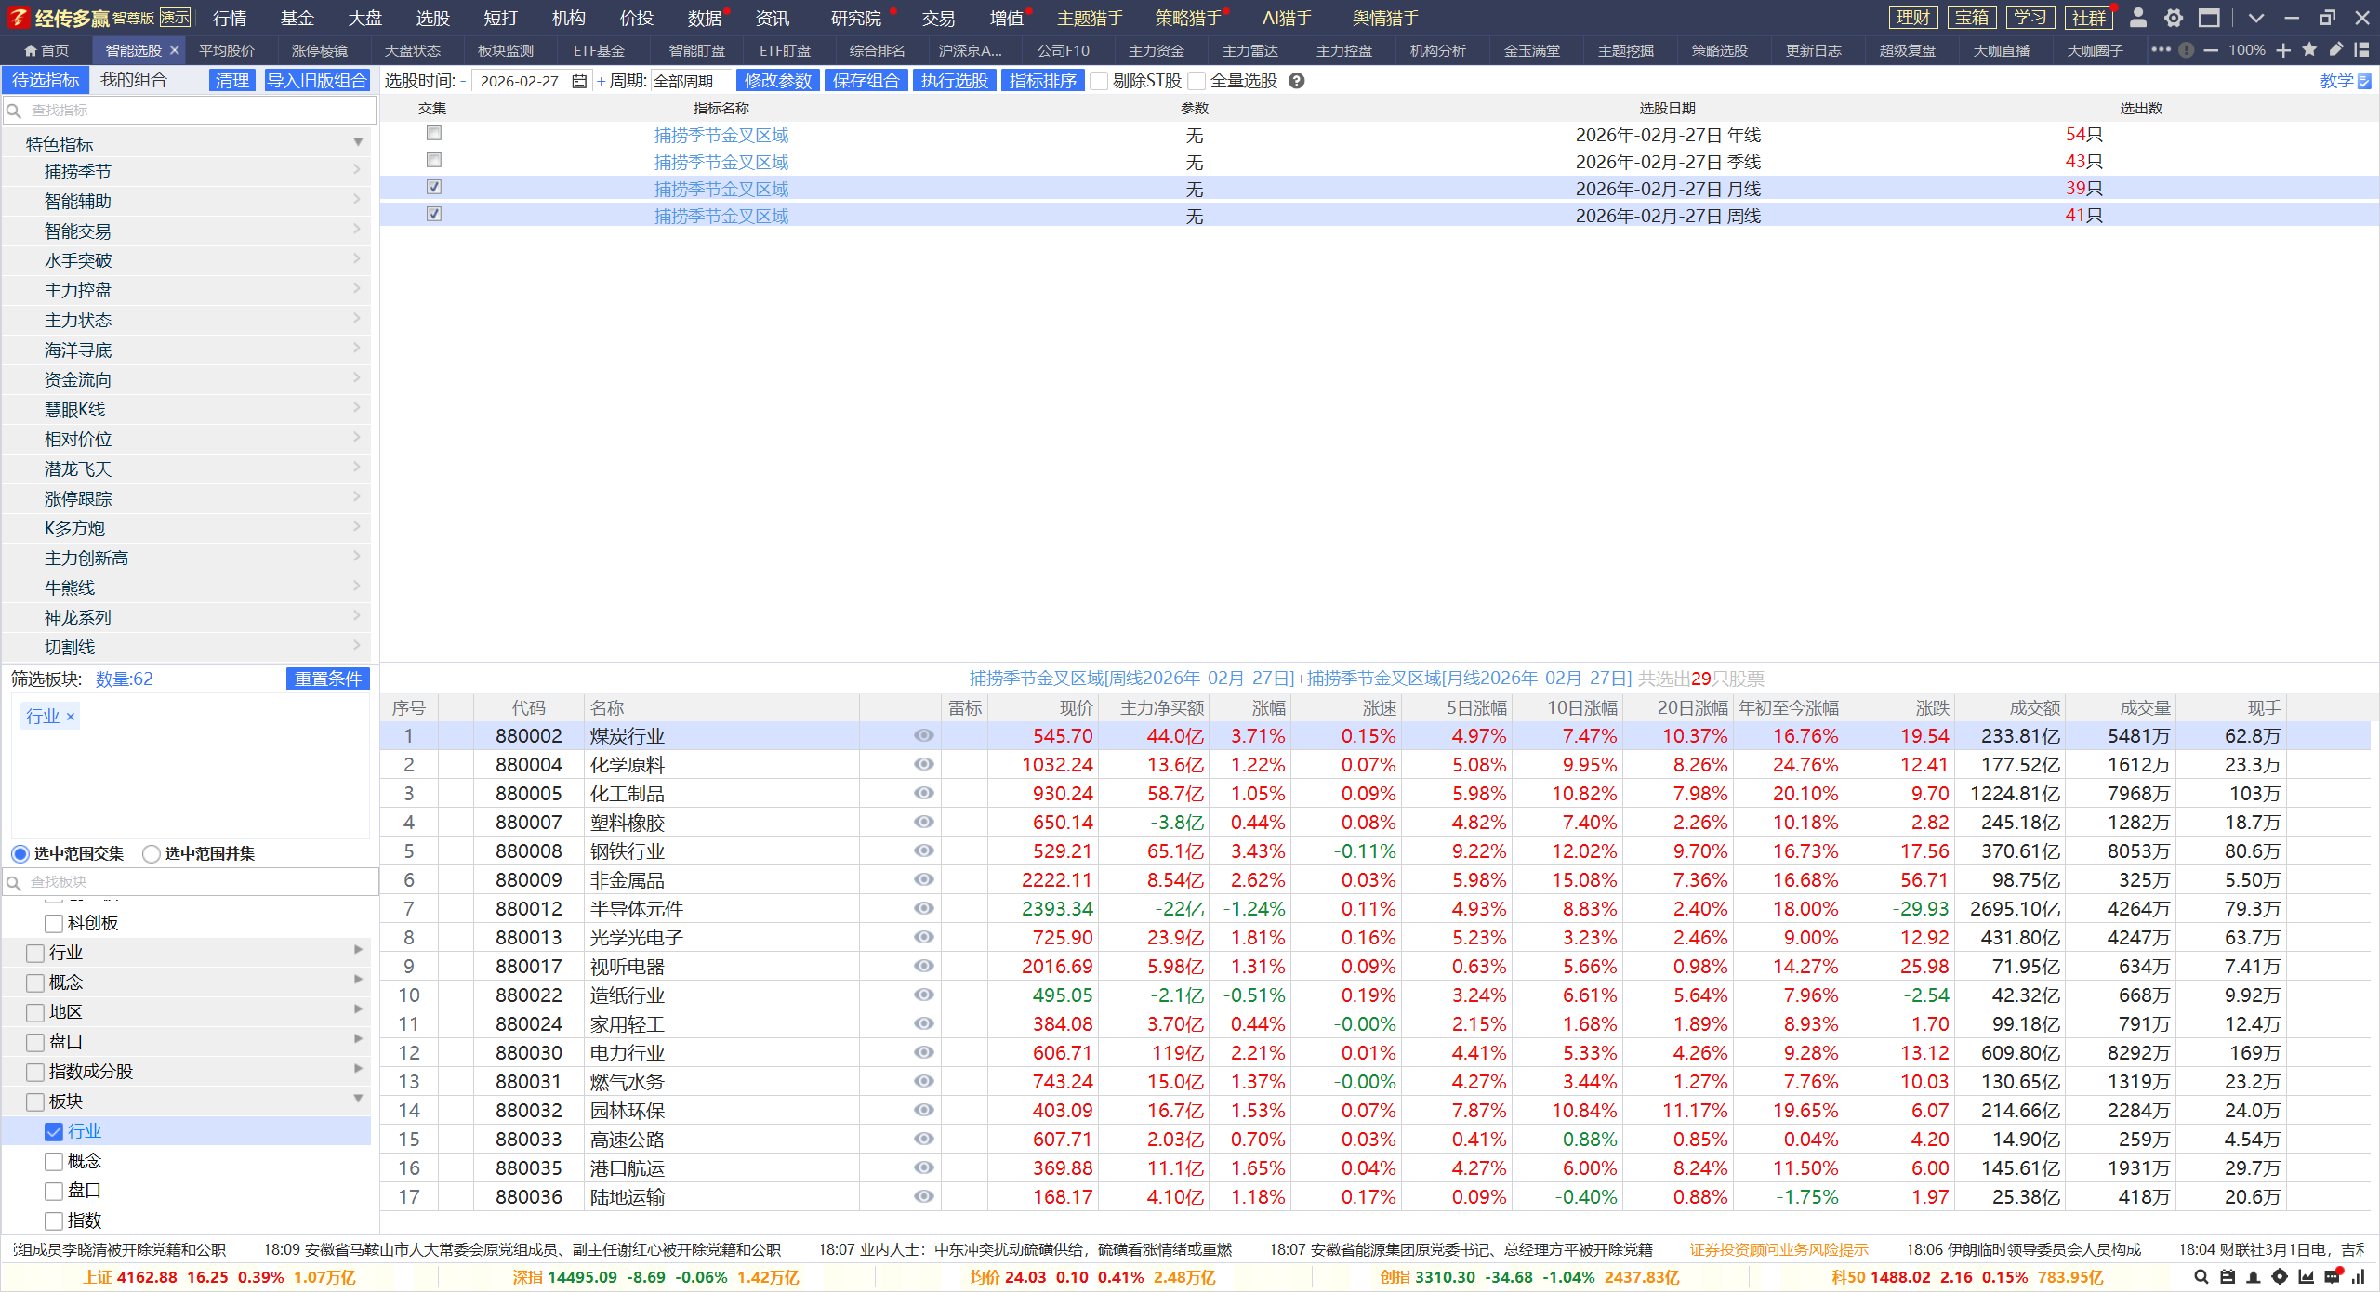Open the 周期 全部周期 dropdown
The image size is (2380, 1292).
690,81
